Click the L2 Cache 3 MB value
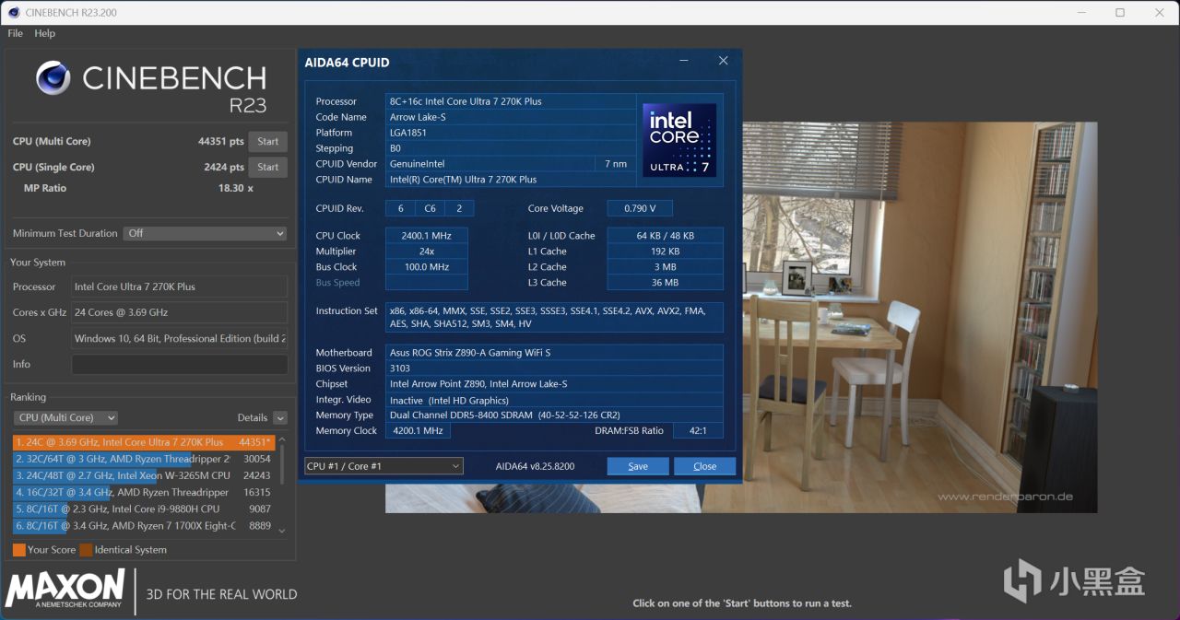 point(665,267)
